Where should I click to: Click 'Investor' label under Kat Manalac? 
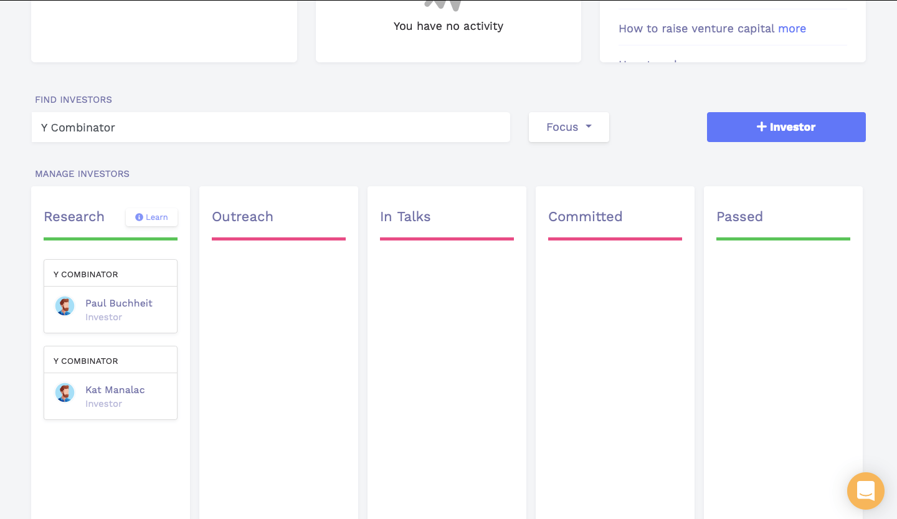point(104,404)
